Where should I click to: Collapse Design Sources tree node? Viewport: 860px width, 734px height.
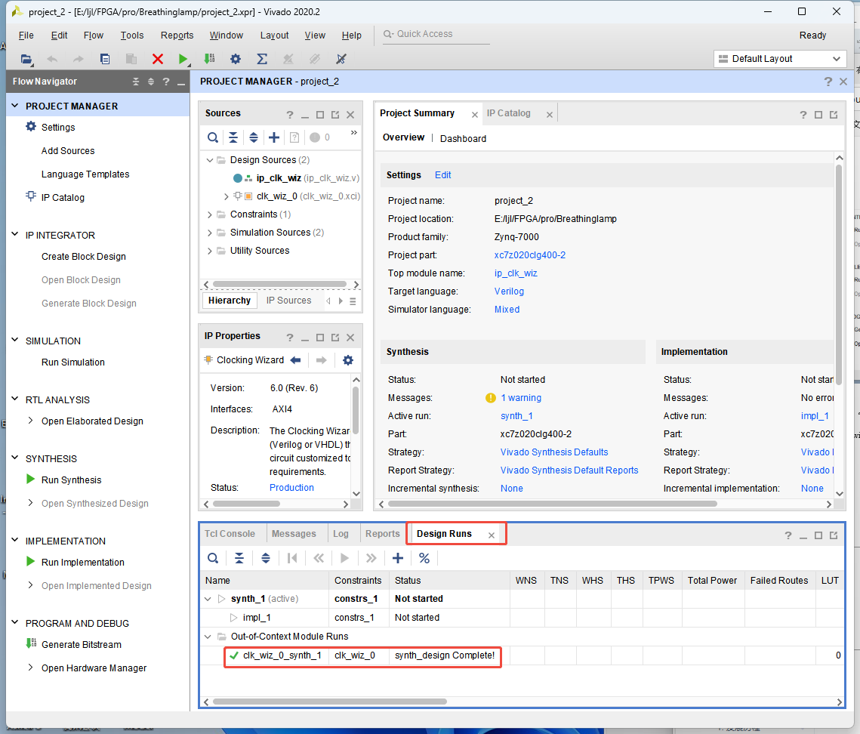click(209, 159)
